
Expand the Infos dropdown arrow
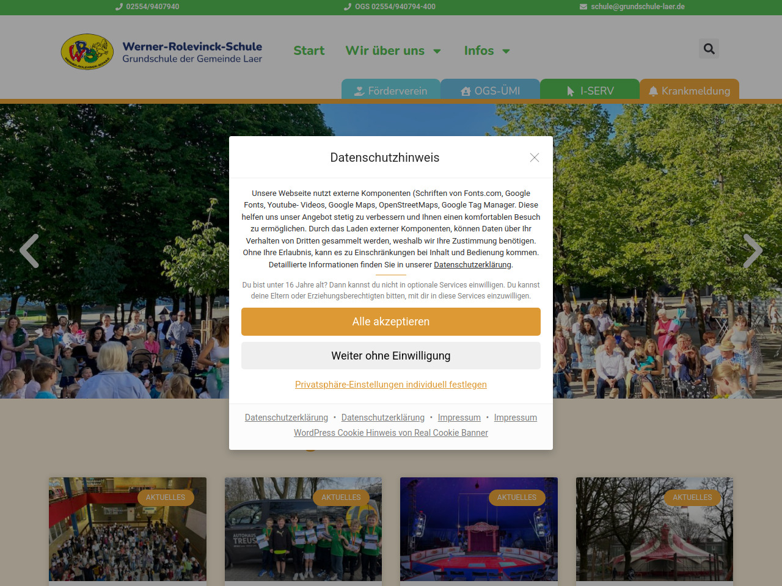click(506, 51)
